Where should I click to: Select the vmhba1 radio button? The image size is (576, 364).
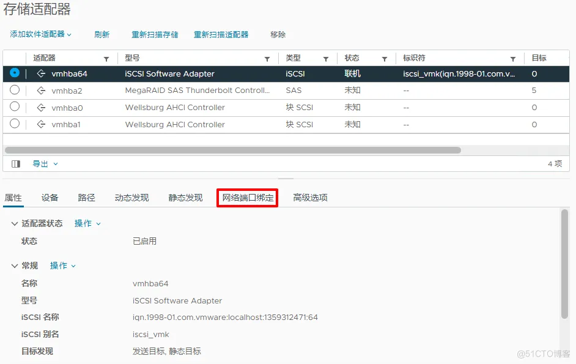15,124
